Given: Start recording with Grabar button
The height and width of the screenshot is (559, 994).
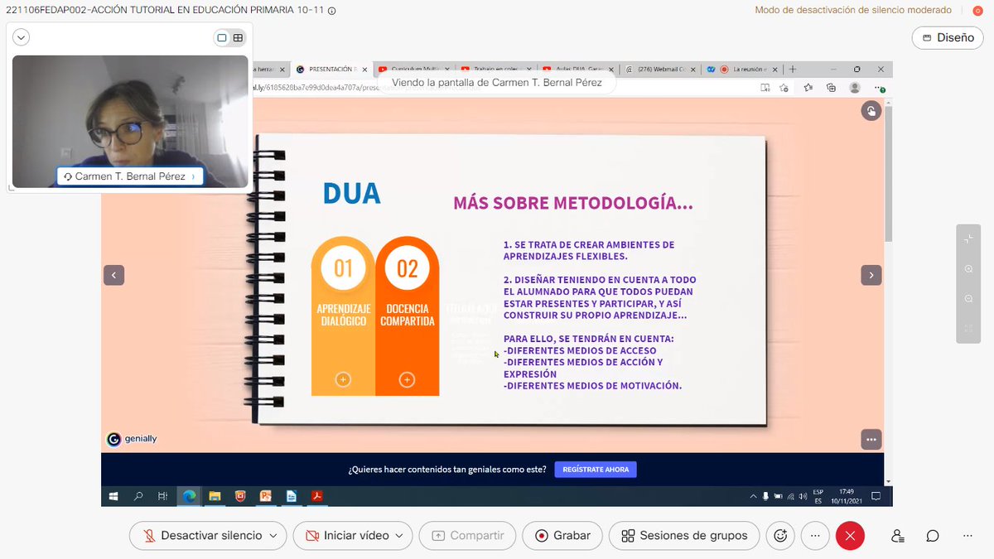Looking at the screenshot, I should (x=562, y=536).
